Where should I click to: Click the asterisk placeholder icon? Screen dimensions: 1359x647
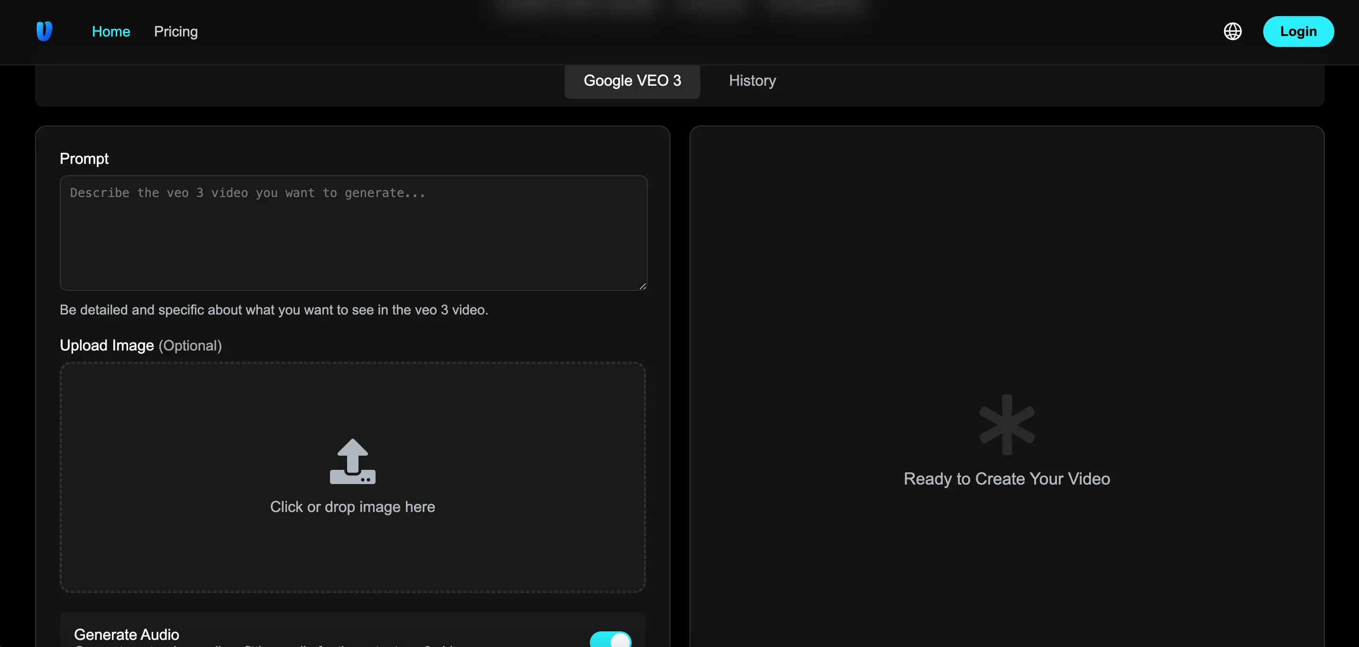[x=1007, y=425]
